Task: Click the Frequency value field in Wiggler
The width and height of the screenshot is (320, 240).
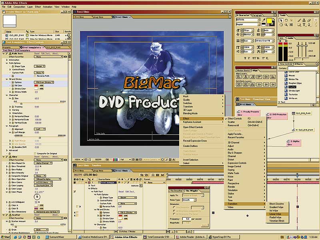Action: point(186,219)
